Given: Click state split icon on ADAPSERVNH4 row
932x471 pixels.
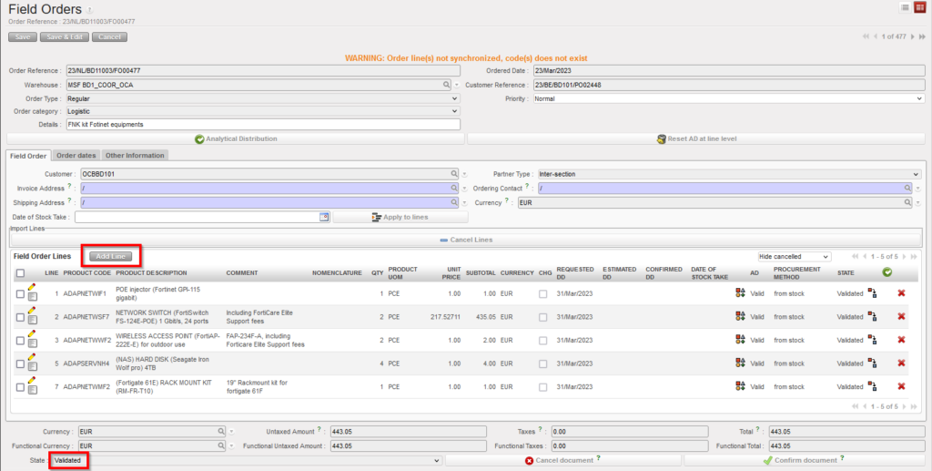Looking at the screenshot, I should click(x=872, y=363).
